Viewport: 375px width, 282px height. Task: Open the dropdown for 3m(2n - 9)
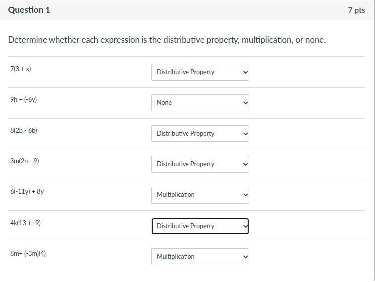tap(200, 164)
